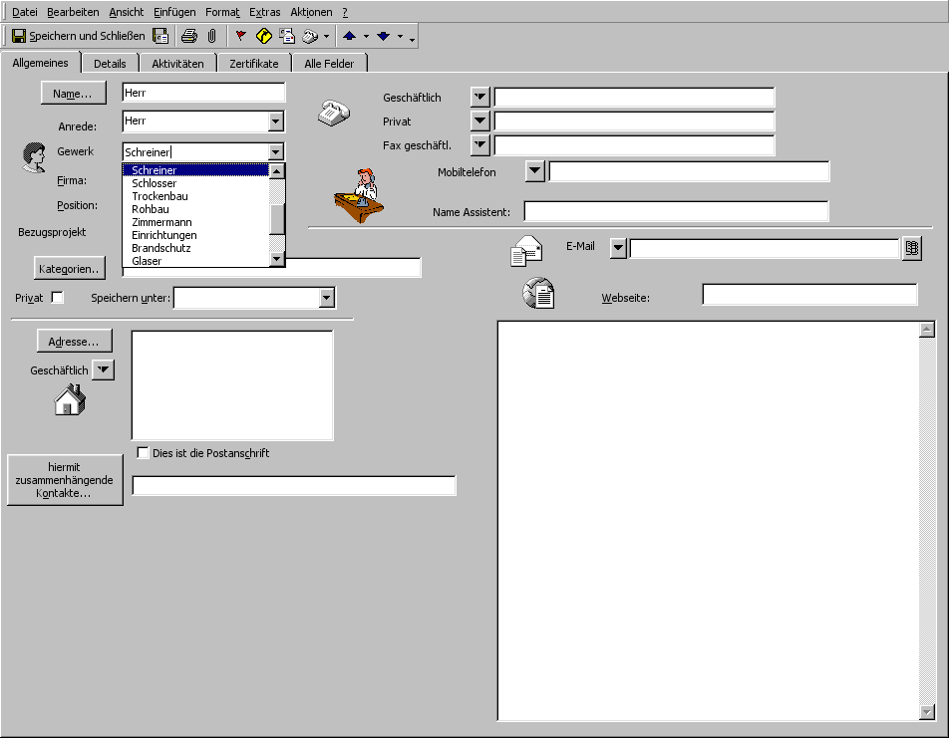This screenshot has width=949, height=738.
Task: Click the red follow-up flag icon
Action: 240,37
